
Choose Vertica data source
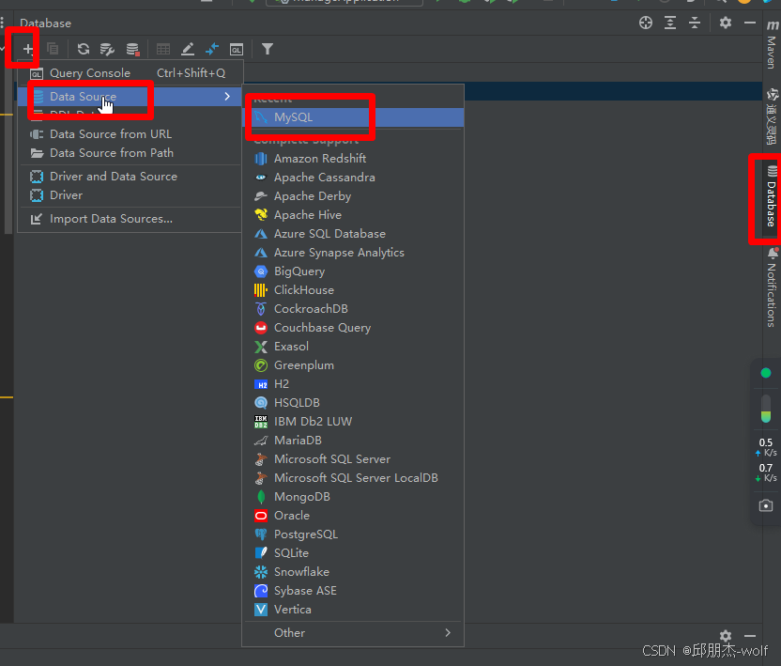coord(353,610)
